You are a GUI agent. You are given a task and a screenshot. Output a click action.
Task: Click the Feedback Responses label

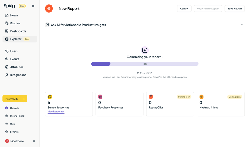coord(111,107)
